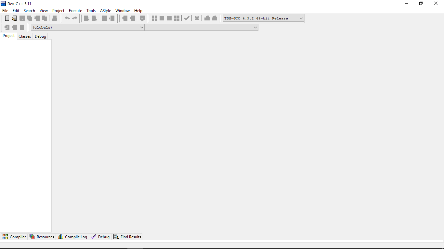Restore down the Dev-C++ window
This screenshot has width=444, height=249.
(x=421, y=4)
